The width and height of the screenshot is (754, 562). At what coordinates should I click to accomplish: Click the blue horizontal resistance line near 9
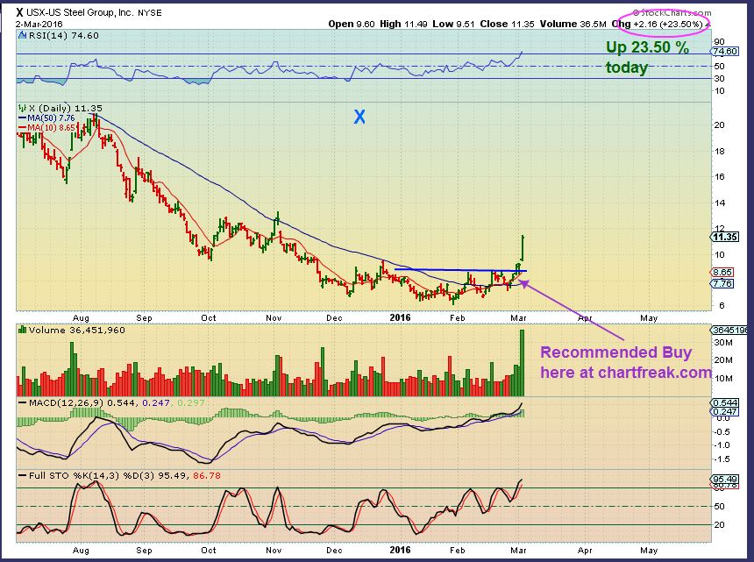click(460, 270)
